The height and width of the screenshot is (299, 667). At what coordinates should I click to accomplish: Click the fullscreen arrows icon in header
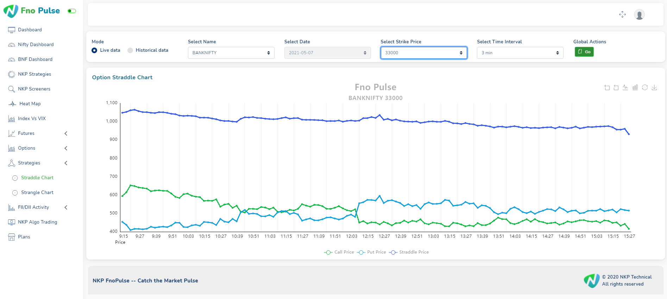click(x=622, y=14)
